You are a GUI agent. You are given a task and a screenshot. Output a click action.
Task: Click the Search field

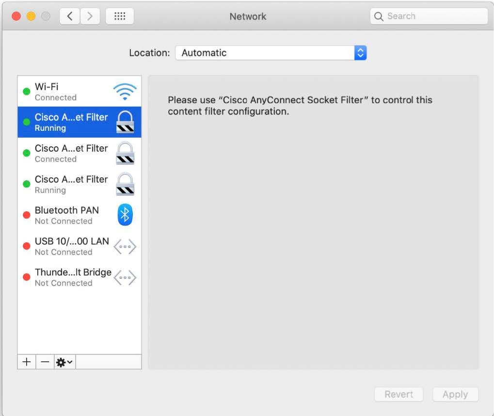point(429,16)
